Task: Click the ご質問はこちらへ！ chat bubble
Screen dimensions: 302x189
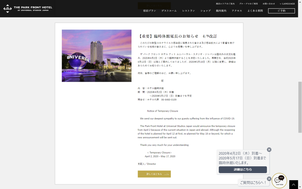Action: 253,183
